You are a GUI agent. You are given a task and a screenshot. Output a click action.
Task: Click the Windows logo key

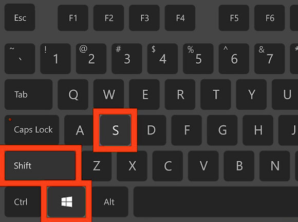click(66, 202)
